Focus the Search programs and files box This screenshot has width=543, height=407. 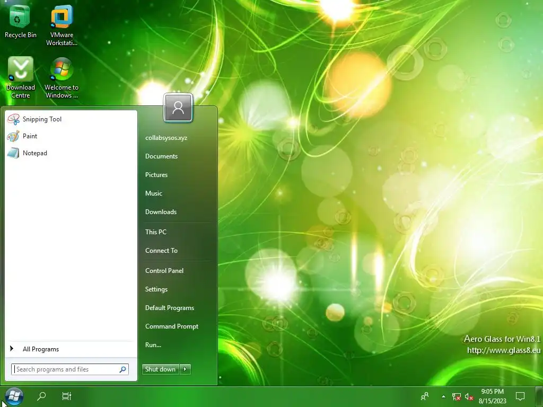coord(70,369)
